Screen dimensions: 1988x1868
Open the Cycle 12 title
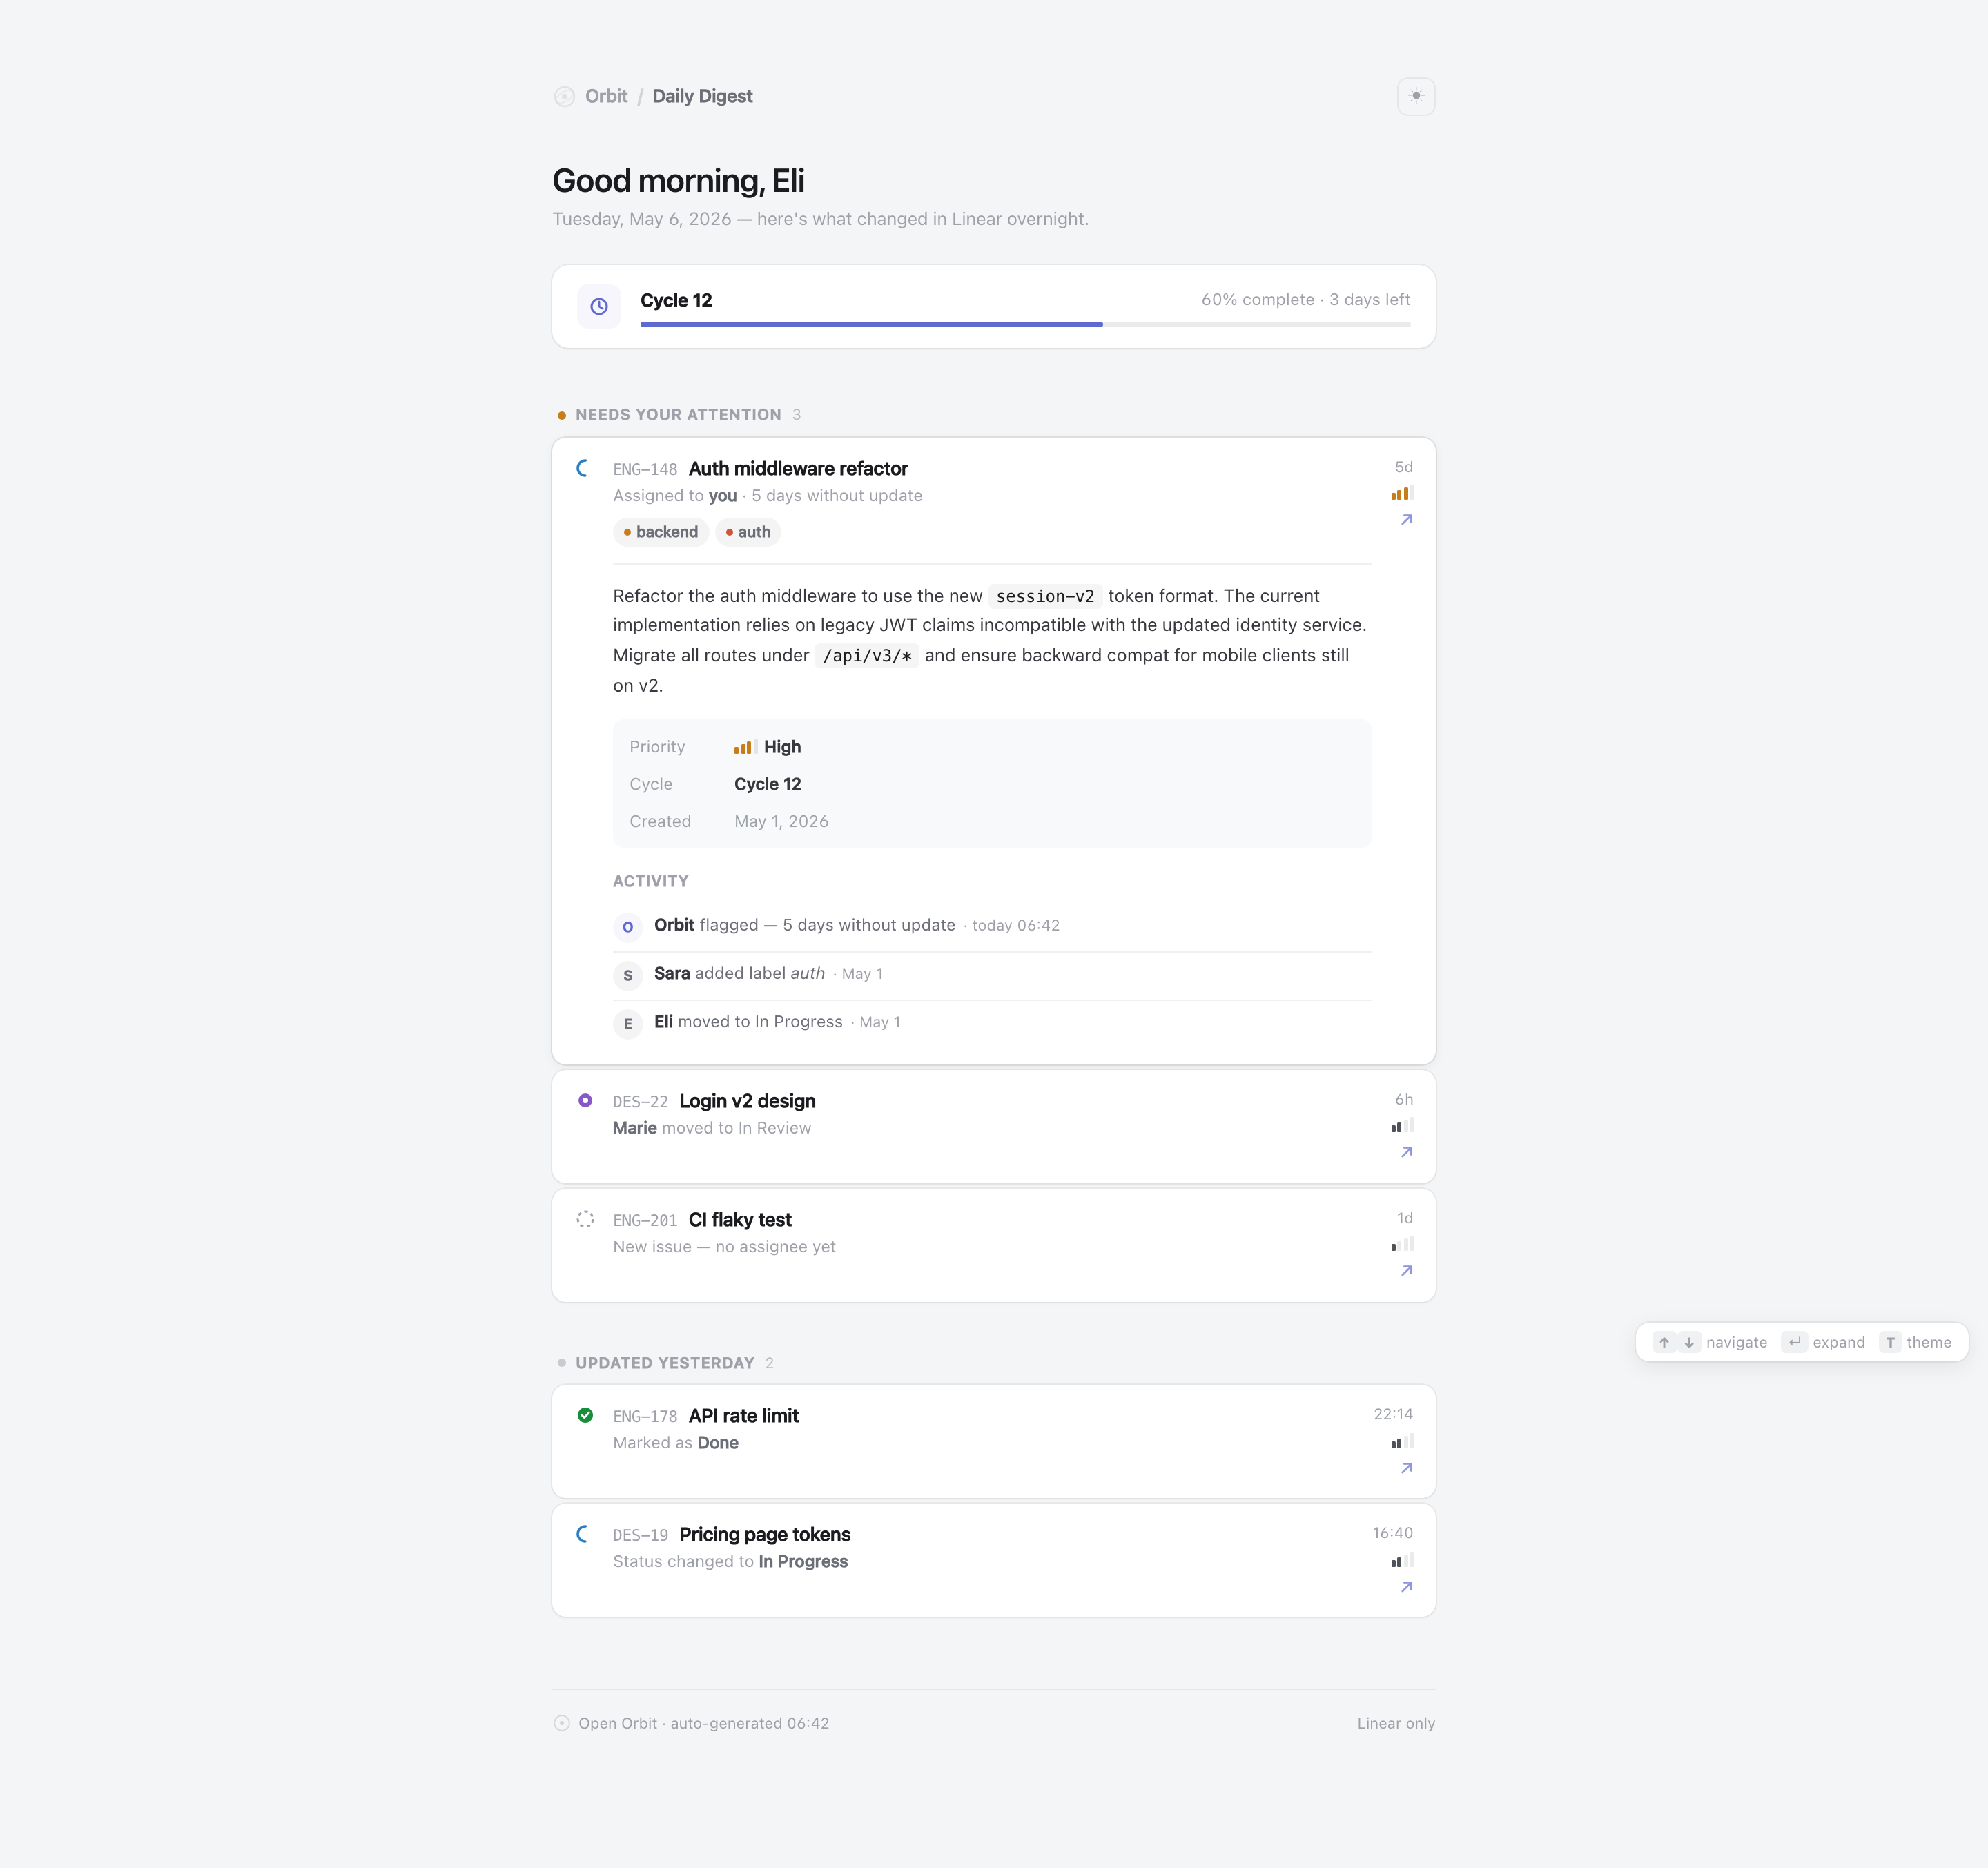click(676, 300)
